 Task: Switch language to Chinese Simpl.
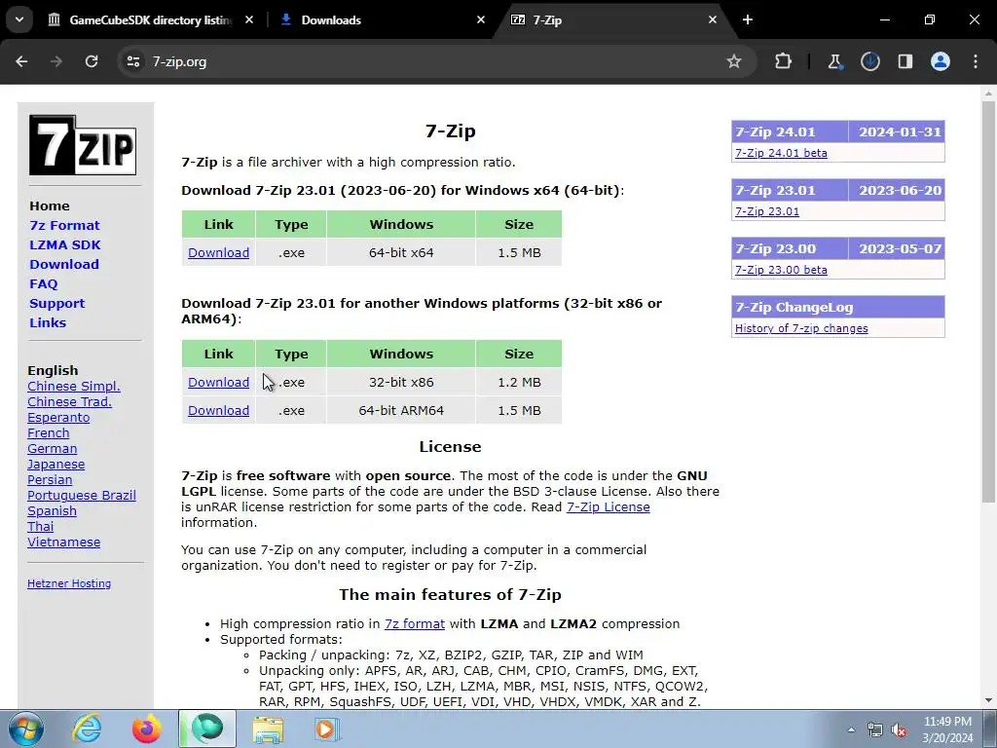pos(74,386)
